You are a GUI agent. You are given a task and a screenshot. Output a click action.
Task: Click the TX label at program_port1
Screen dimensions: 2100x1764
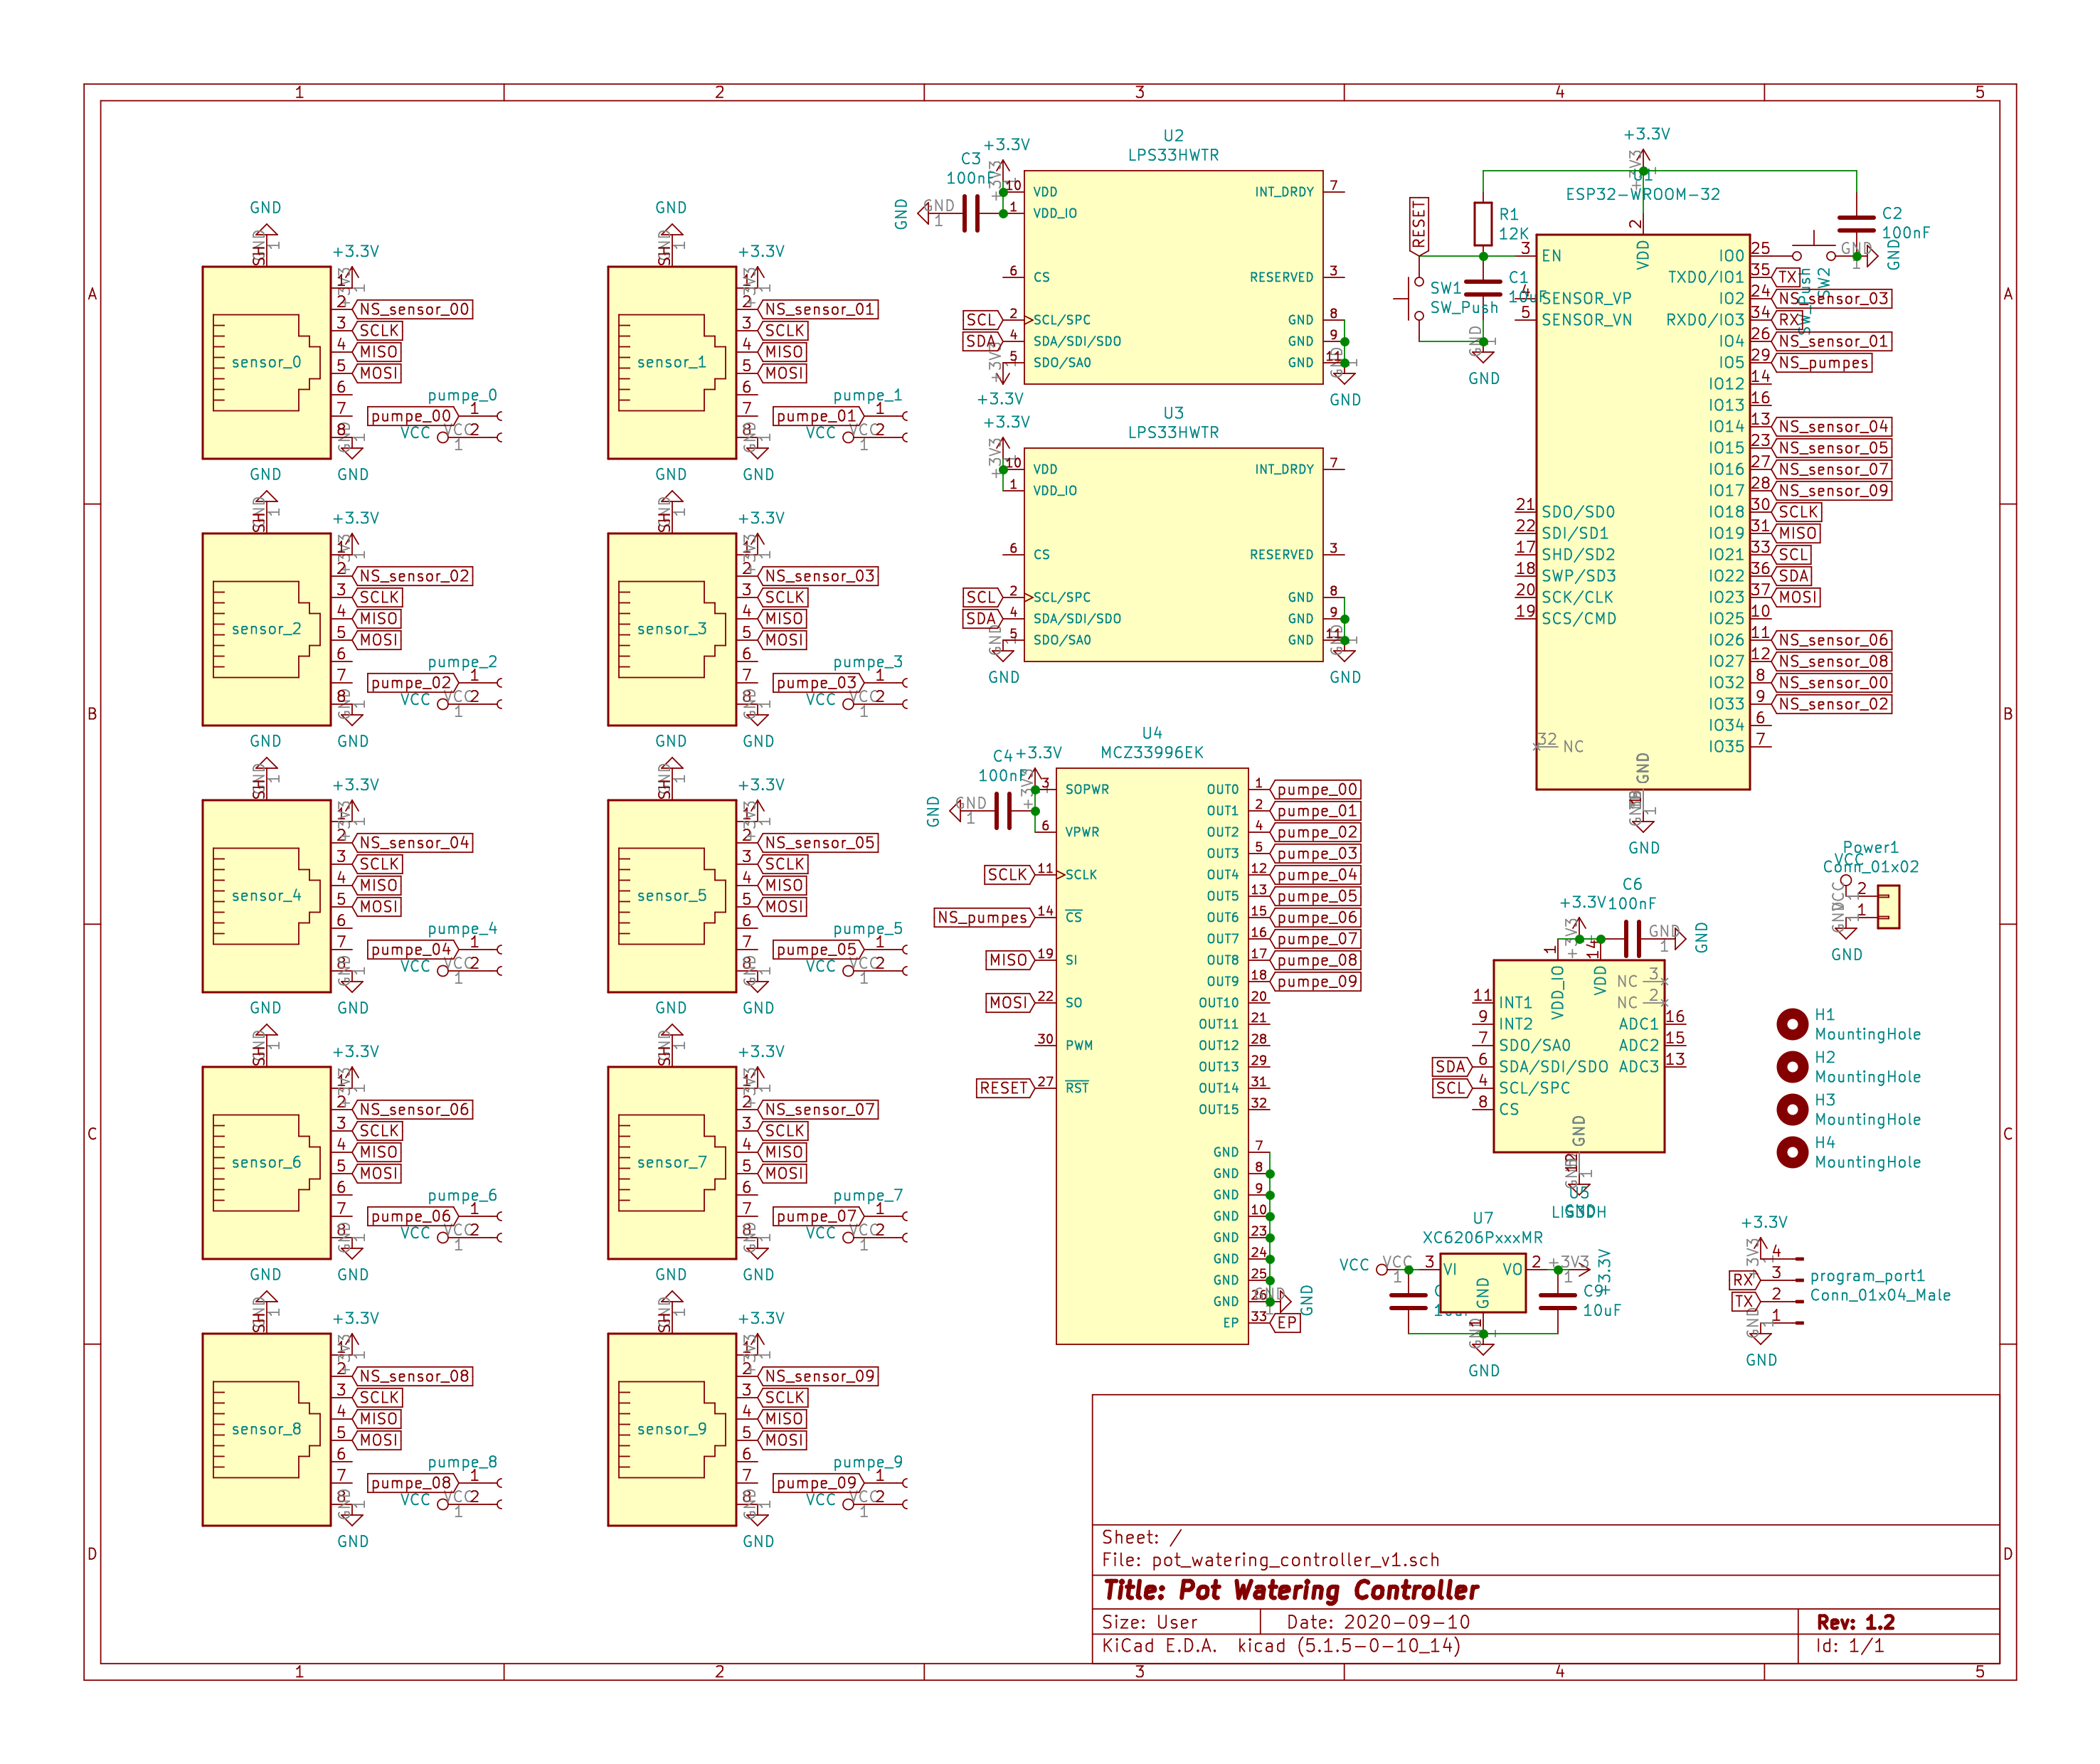click(1745, 1301)
